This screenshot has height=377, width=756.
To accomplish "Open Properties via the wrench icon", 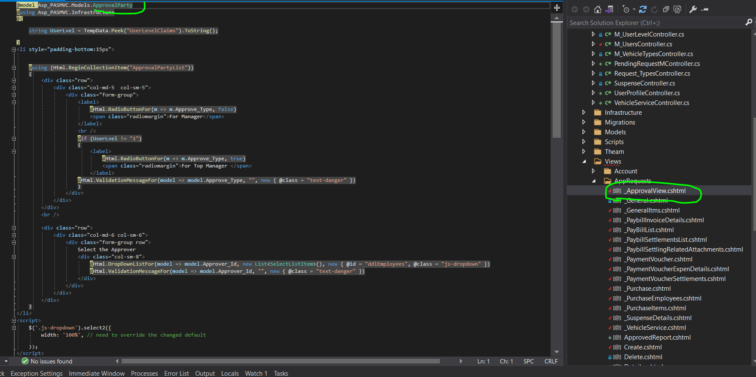I will [x=693, y=9].
